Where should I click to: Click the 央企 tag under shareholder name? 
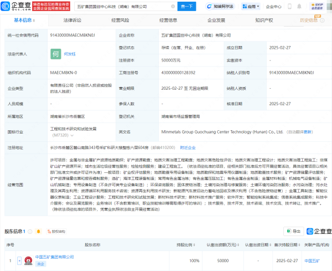click(40, 264)
